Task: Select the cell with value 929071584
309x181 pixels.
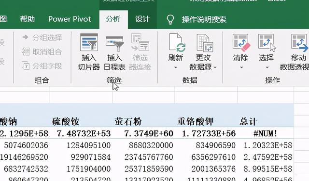Action: coord(81,157)
